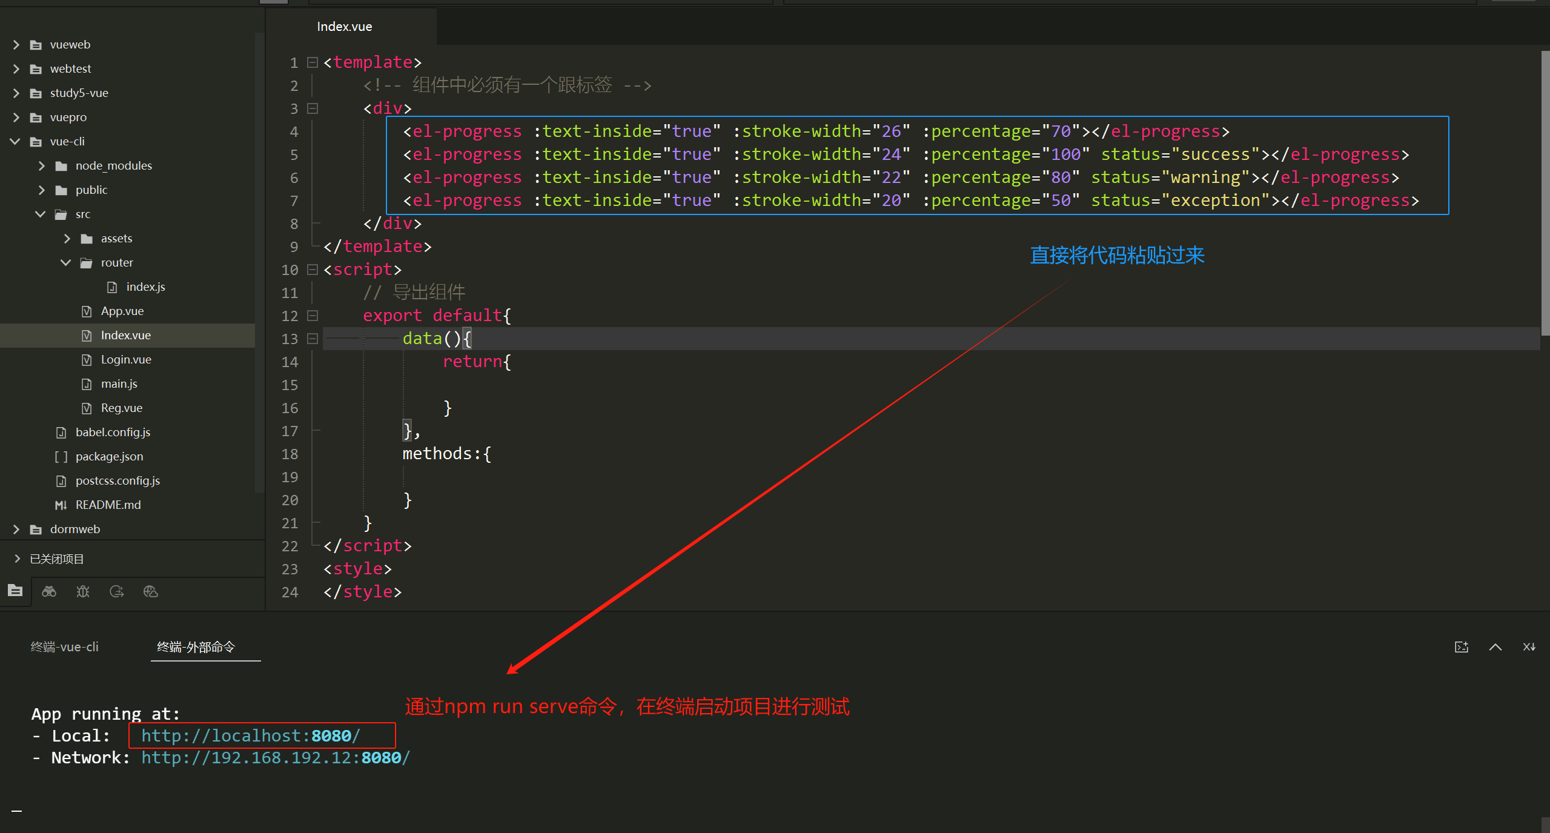The height and width of the screenshot is (833, 1550).
Task: Maximize terminal panel with up chevron
Action: point(1495,647)
